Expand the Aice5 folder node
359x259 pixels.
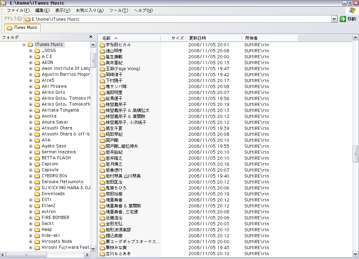coord(31,80)
